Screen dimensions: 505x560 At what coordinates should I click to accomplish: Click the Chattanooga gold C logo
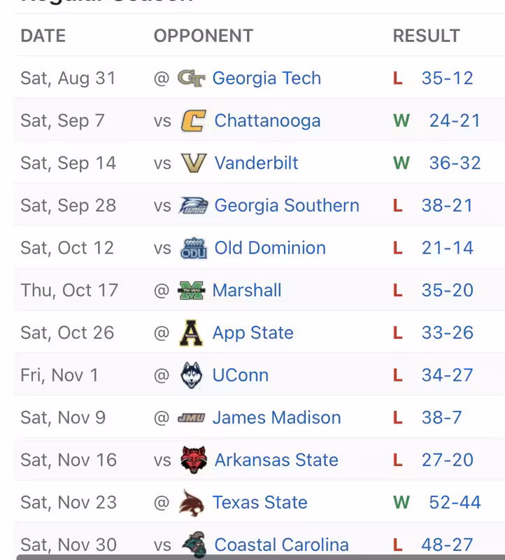click(194, 120)
